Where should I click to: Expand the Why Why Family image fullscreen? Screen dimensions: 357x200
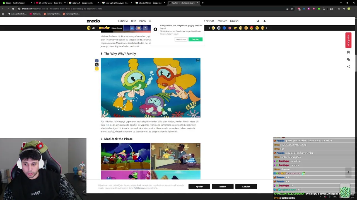[198, 60]
